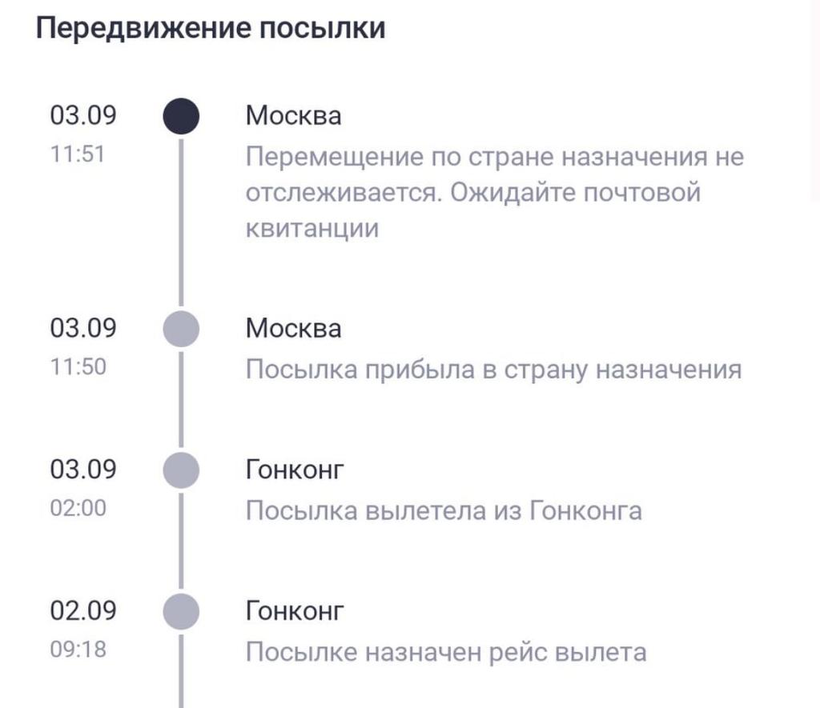This screenshot has width=820, height=708.
Task: Click the Москва label at 11:51
Action: coord(293,116)
